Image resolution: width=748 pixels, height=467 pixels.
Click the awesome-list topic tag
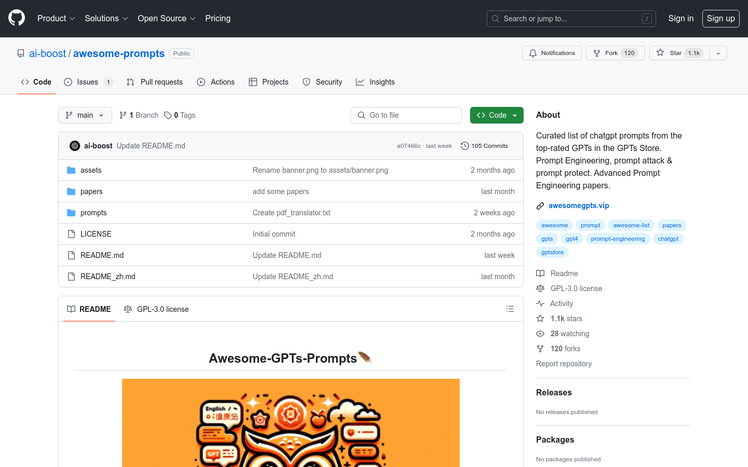[631, 225]
